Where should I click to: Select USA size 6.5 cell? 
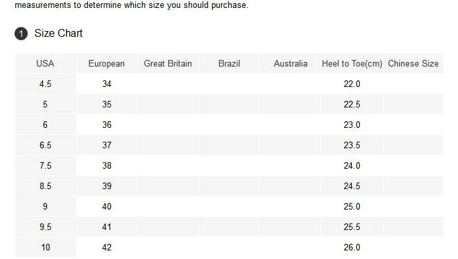[46, 145]
